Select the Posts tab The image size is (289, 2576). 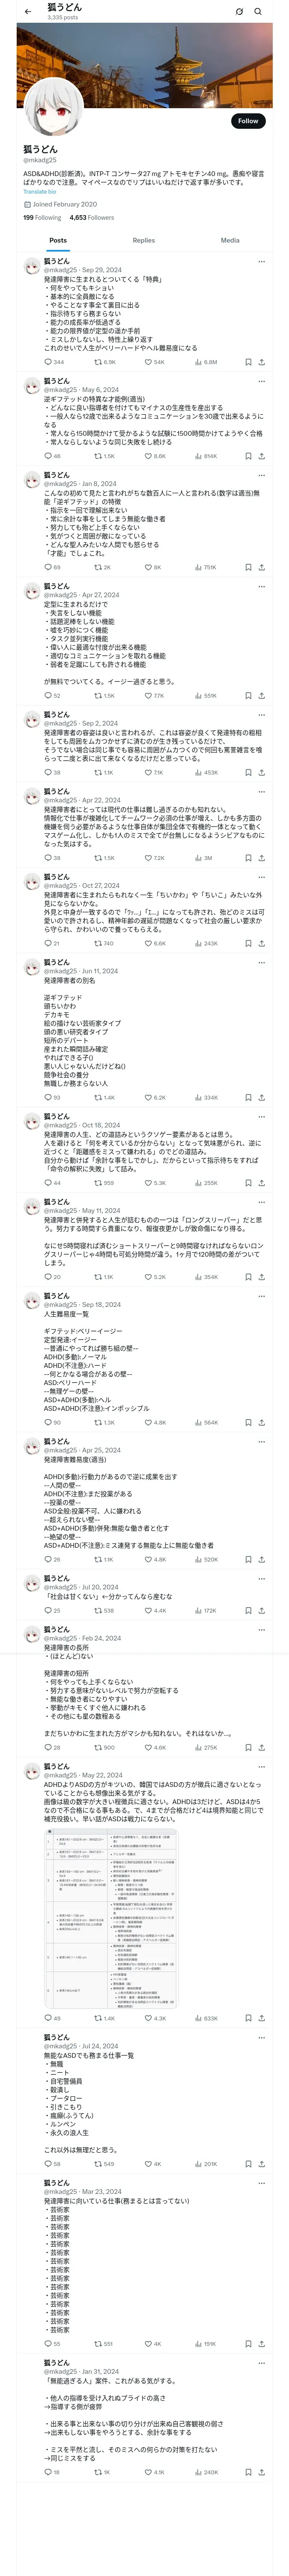click(x=58, y=240)
